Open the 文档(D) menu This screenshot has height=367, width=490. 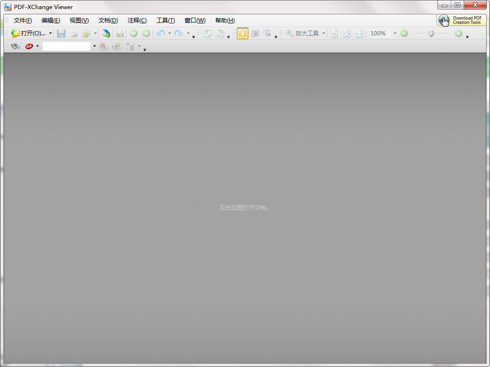(108, 21)
